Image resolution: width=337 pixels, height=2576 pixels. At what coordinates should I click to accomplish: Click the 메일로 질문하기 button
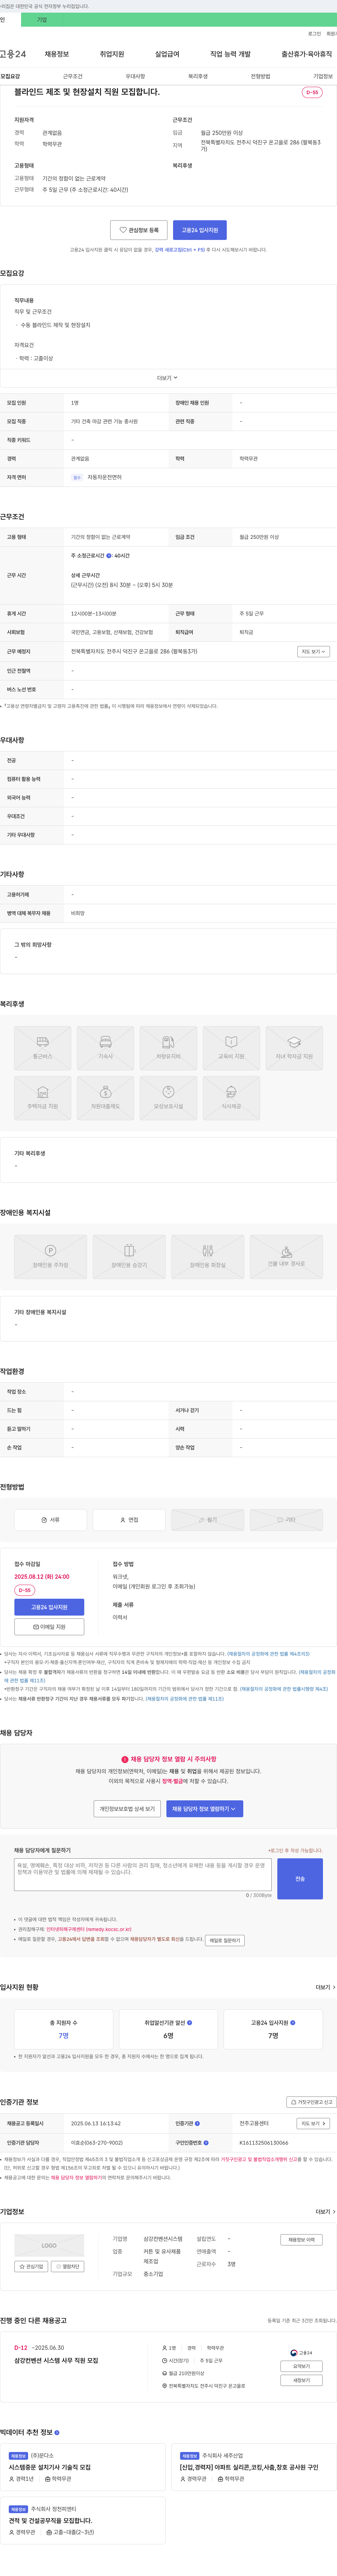click(225, 1940)
